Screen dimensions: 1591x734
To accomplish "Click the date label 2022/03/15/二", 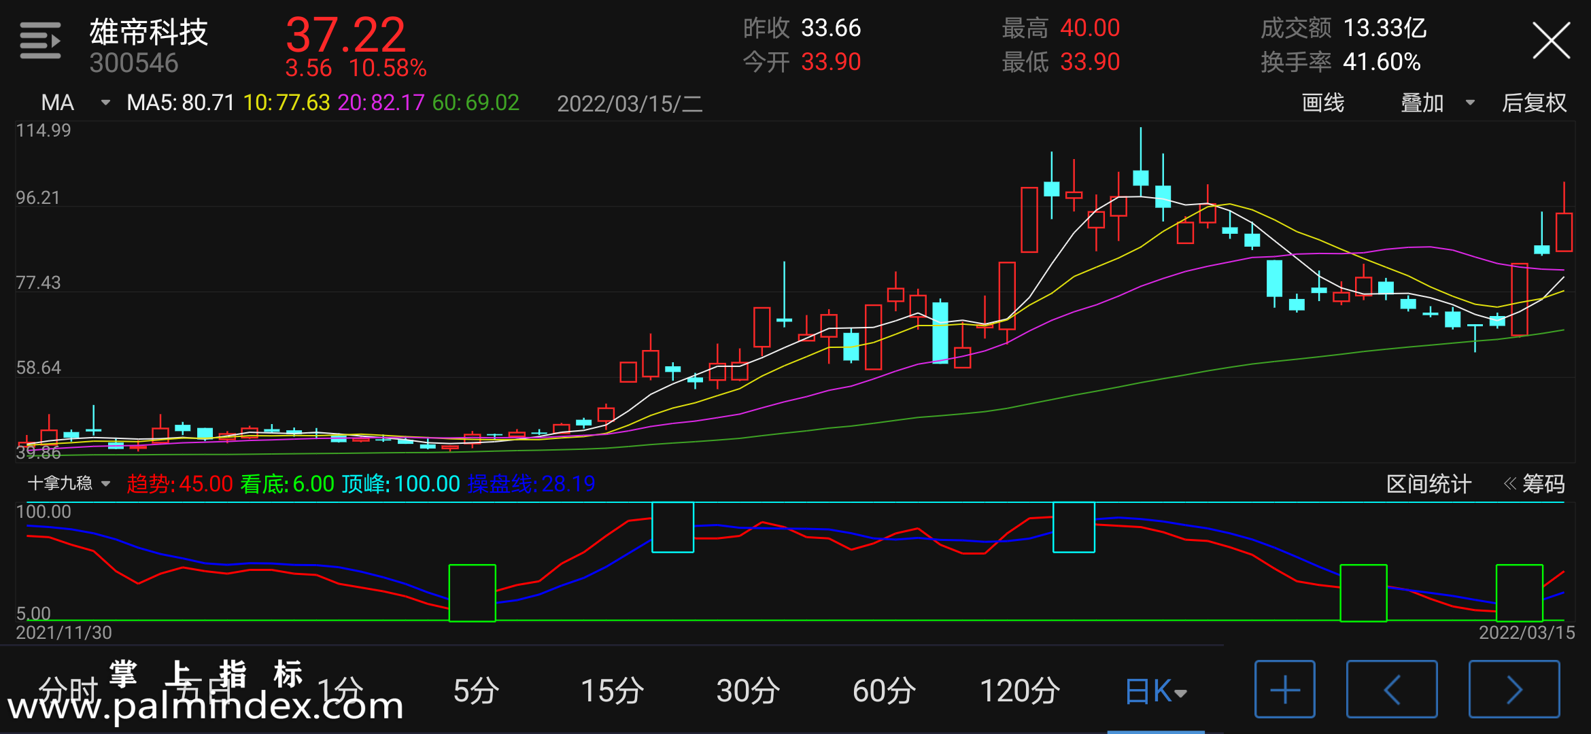I will click(x=630, y=103).
